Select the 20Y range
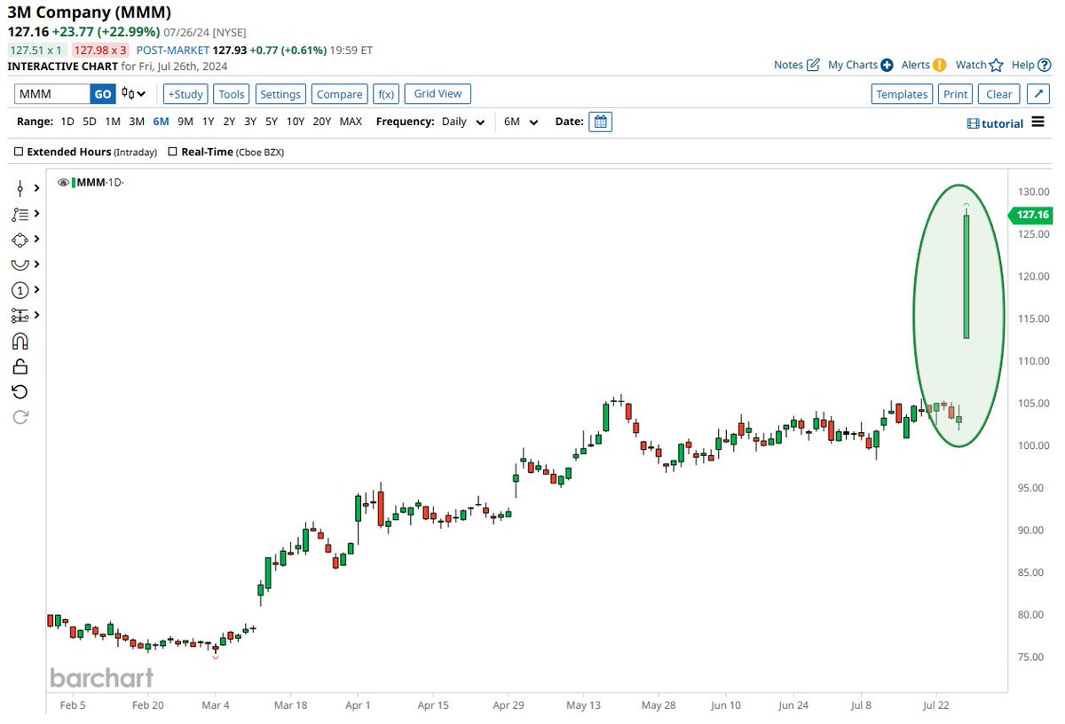The height and width of the screenshot is (724, 1065). (322, 122)
